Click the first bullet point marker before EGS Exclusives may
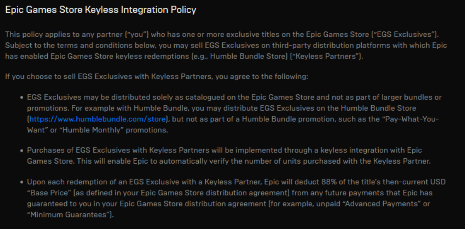Screen dimensions: 465x229 coord(22,97)
